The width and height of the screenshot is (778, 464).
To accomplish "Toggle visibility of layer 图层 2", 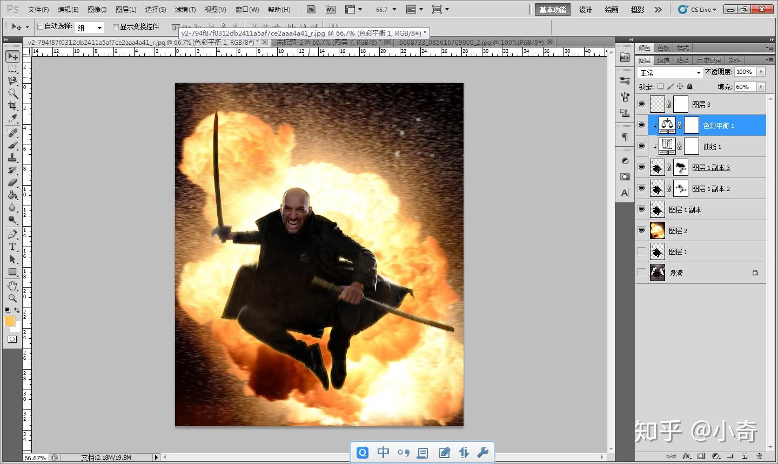I will click(x=641, y=230).
